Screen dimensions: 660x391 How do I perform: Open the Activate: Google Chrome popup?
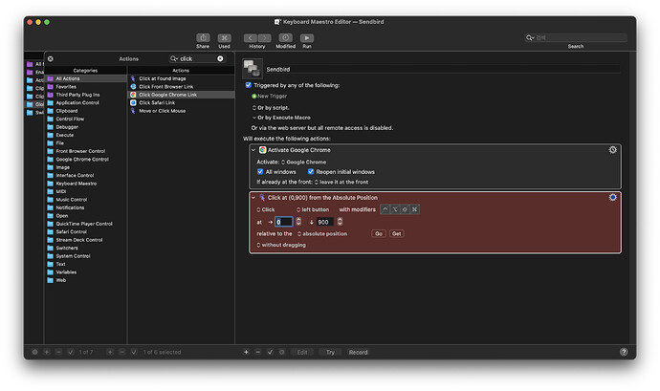point(303,162)
